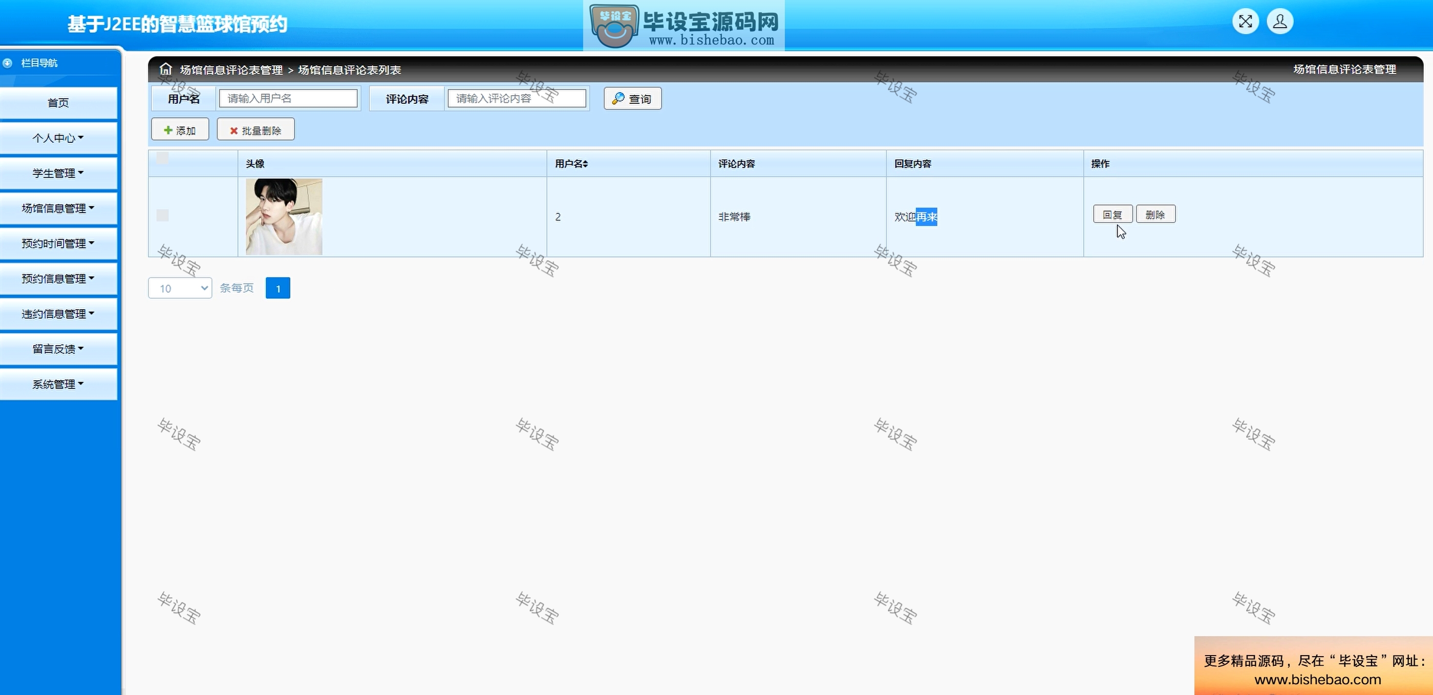Click page 1 pagination button

[277, 288]
